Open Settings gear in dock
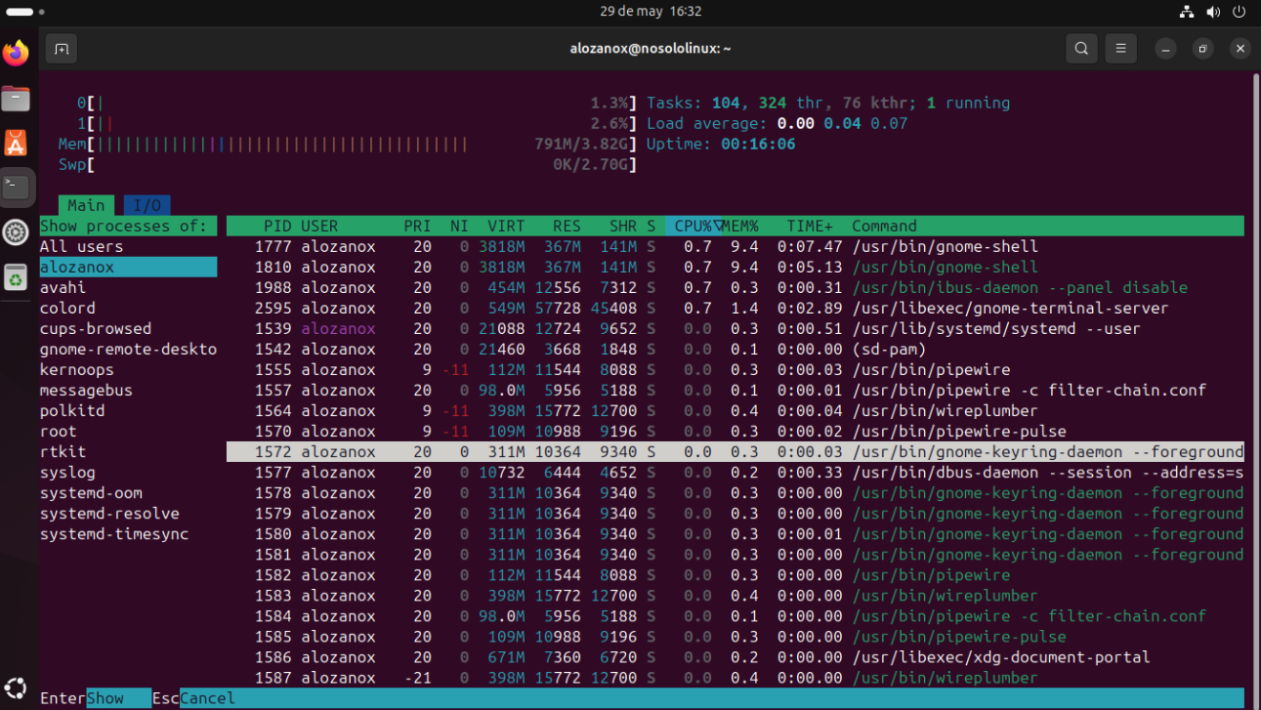1261x710 pixels. point(16,232)
